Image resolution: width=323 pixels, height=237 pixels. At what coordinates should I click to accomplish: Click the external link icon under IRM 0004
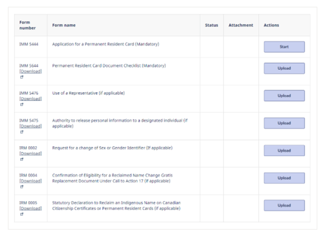click(x=21, y=187)
